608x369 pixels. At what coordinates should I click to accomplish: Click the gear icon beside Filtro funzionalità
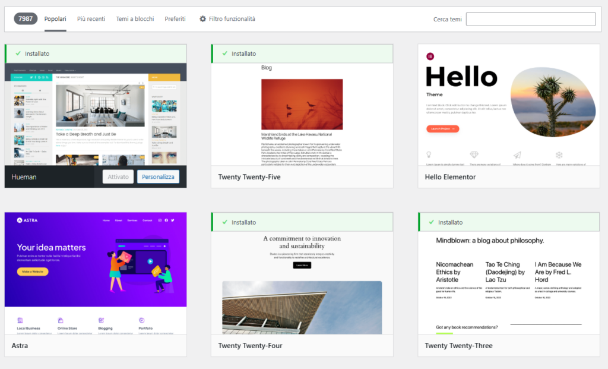[x=203, y=19]
